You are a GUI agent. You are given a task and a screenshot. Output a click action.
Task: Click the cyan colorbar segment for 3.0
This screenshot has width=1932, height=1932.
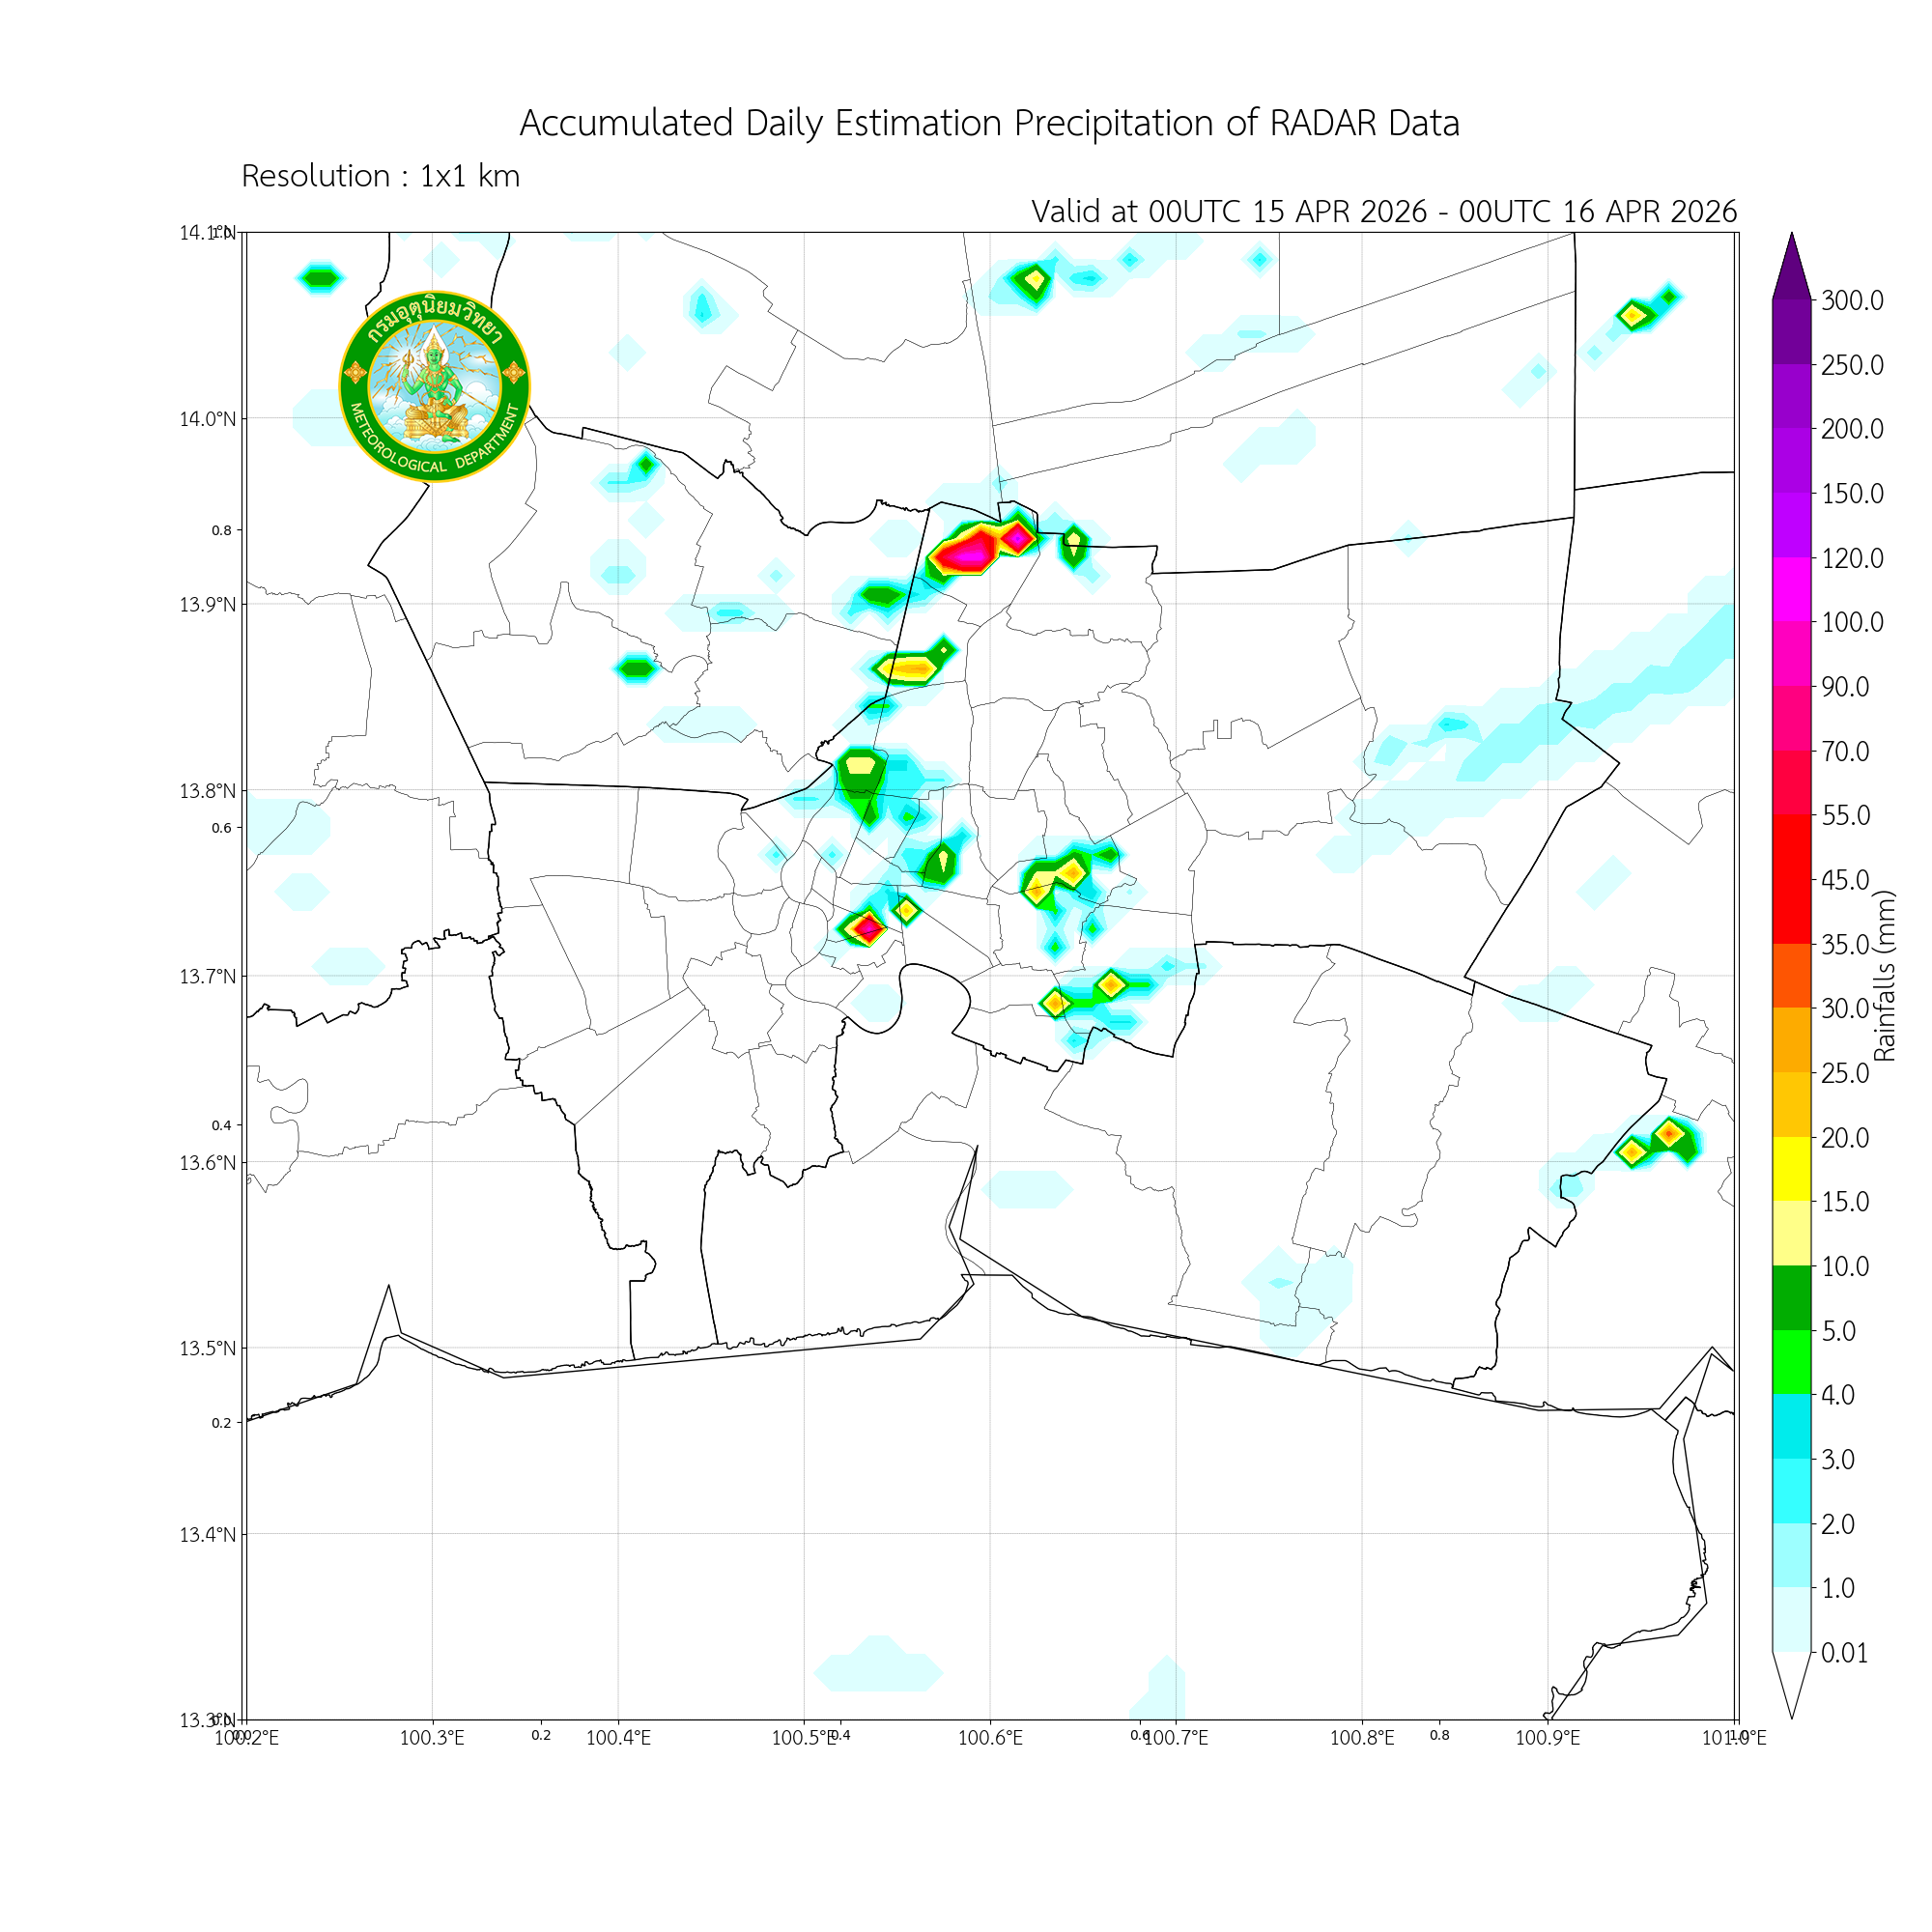(x=1791, y=1426)
